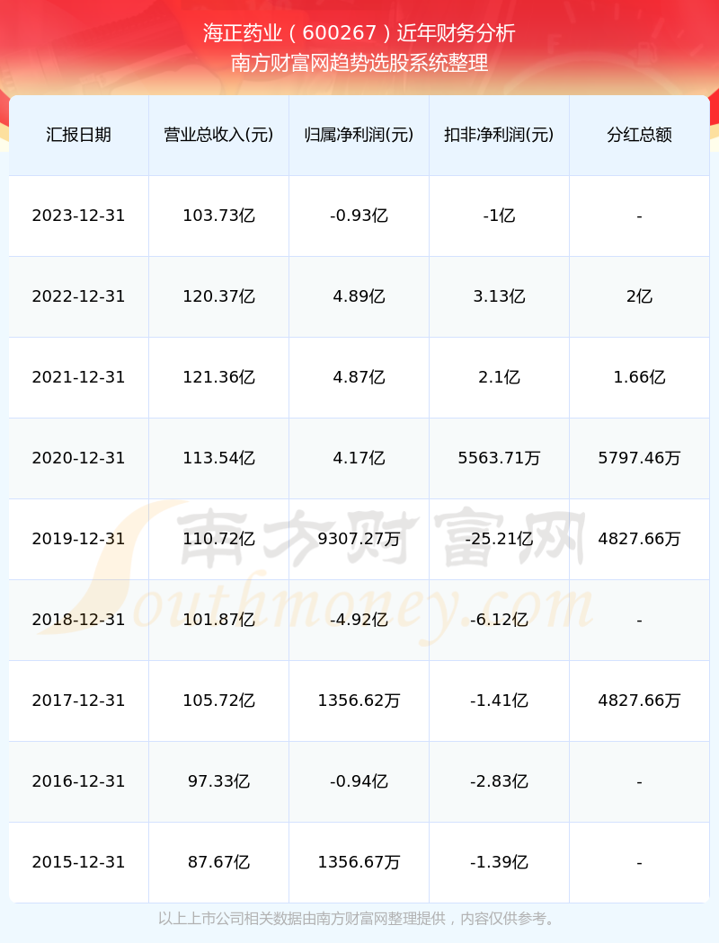
Task: Choose the non-recurring profit cell -1.41亿
Action: pos(500,701)
